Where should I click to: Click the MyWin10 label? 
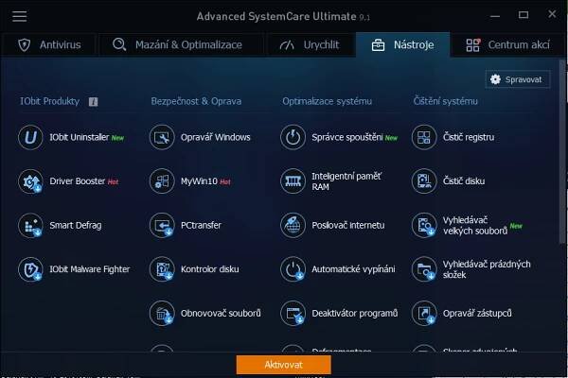199,181
